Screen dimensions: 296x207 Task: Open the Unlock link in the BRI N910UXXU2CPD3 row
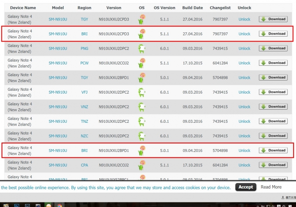point(244,34)
